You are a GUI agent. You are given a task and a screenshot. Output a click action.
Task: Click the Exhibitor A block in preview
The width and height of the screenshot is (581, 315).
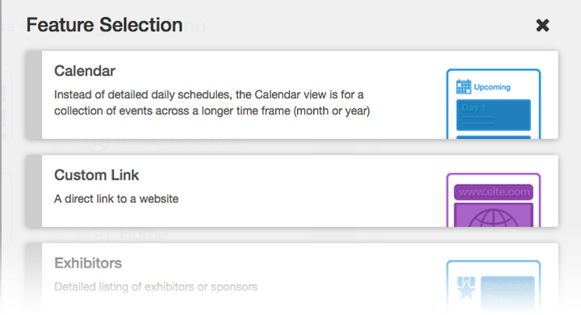tap(508, 292)
